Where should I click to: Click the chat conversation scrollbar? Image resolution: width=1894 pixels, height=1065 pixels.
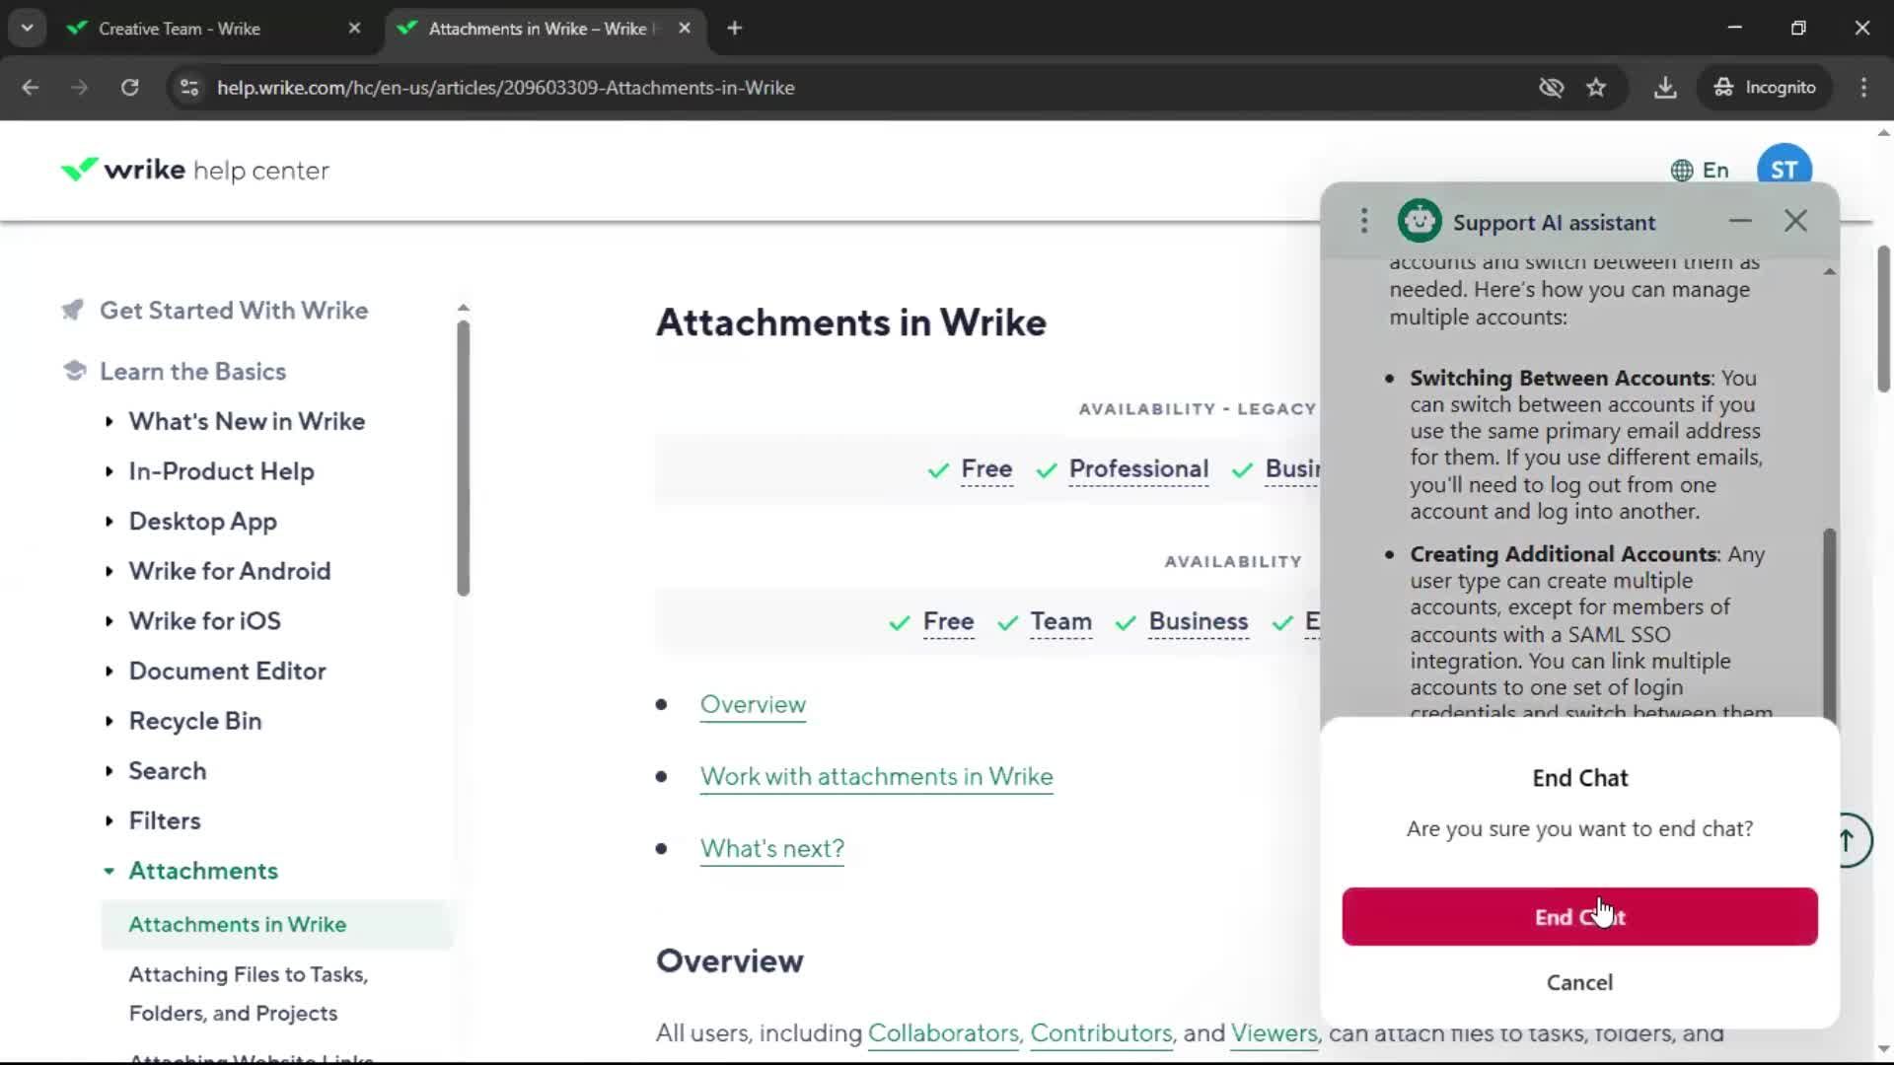(x=1830, y=623)
